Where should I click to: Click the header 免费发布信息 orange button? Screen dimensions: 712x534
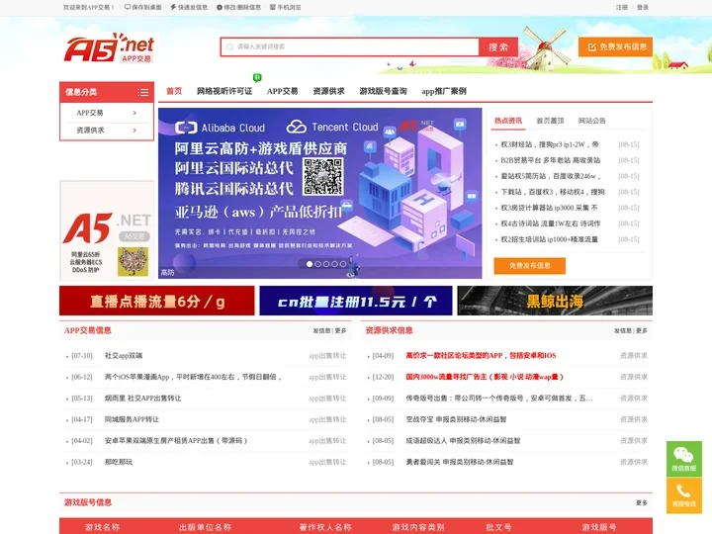pos(615,46)
